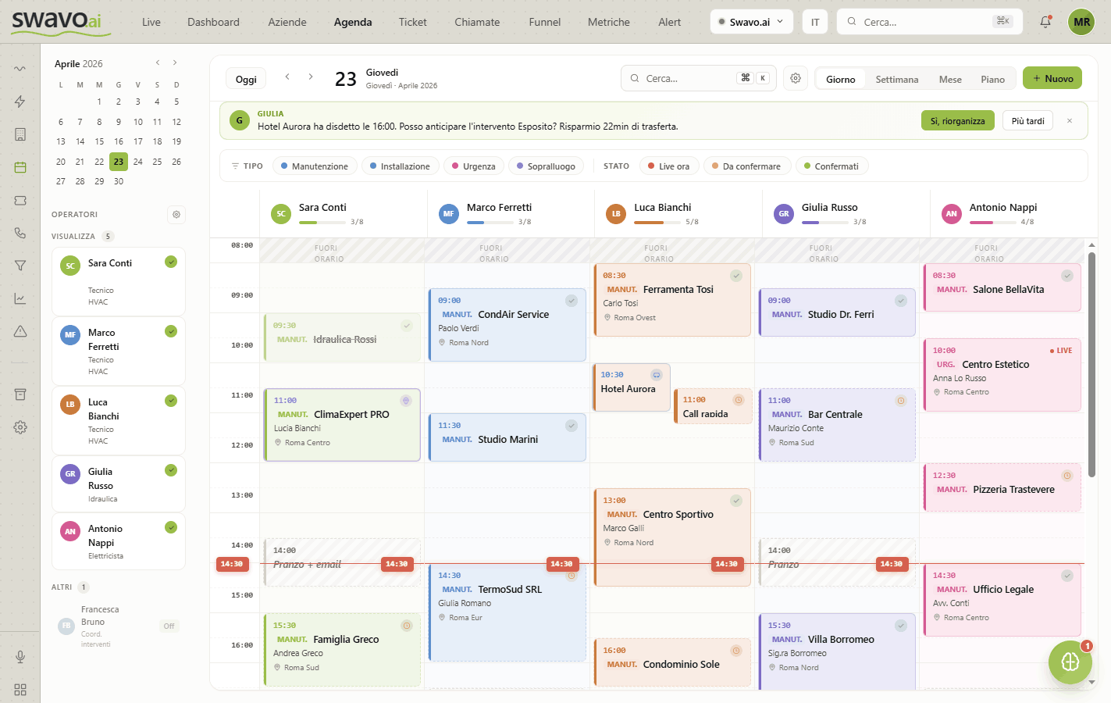The image size is (1111, 703).
Task: Click Luca Bianchi workload progress bar
Action: 657,223
